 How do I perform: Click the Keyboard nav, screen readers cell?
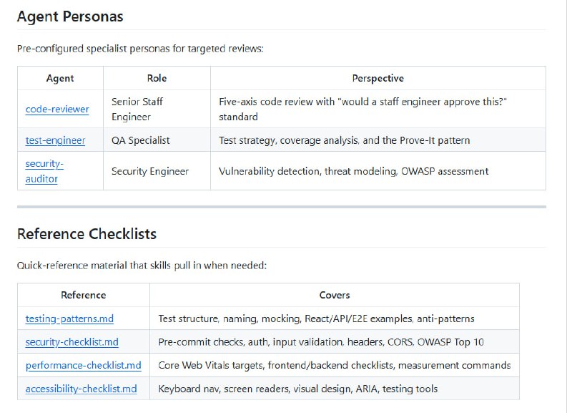[x=297, y=389]
